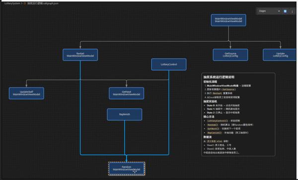
Task: Click the download arrow icon in toolbar
Action: [292, 11]
